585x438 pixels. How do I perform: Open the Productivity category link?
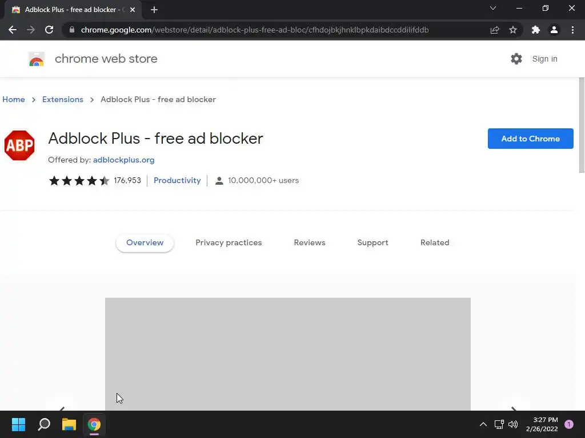[x=177, y=181]
